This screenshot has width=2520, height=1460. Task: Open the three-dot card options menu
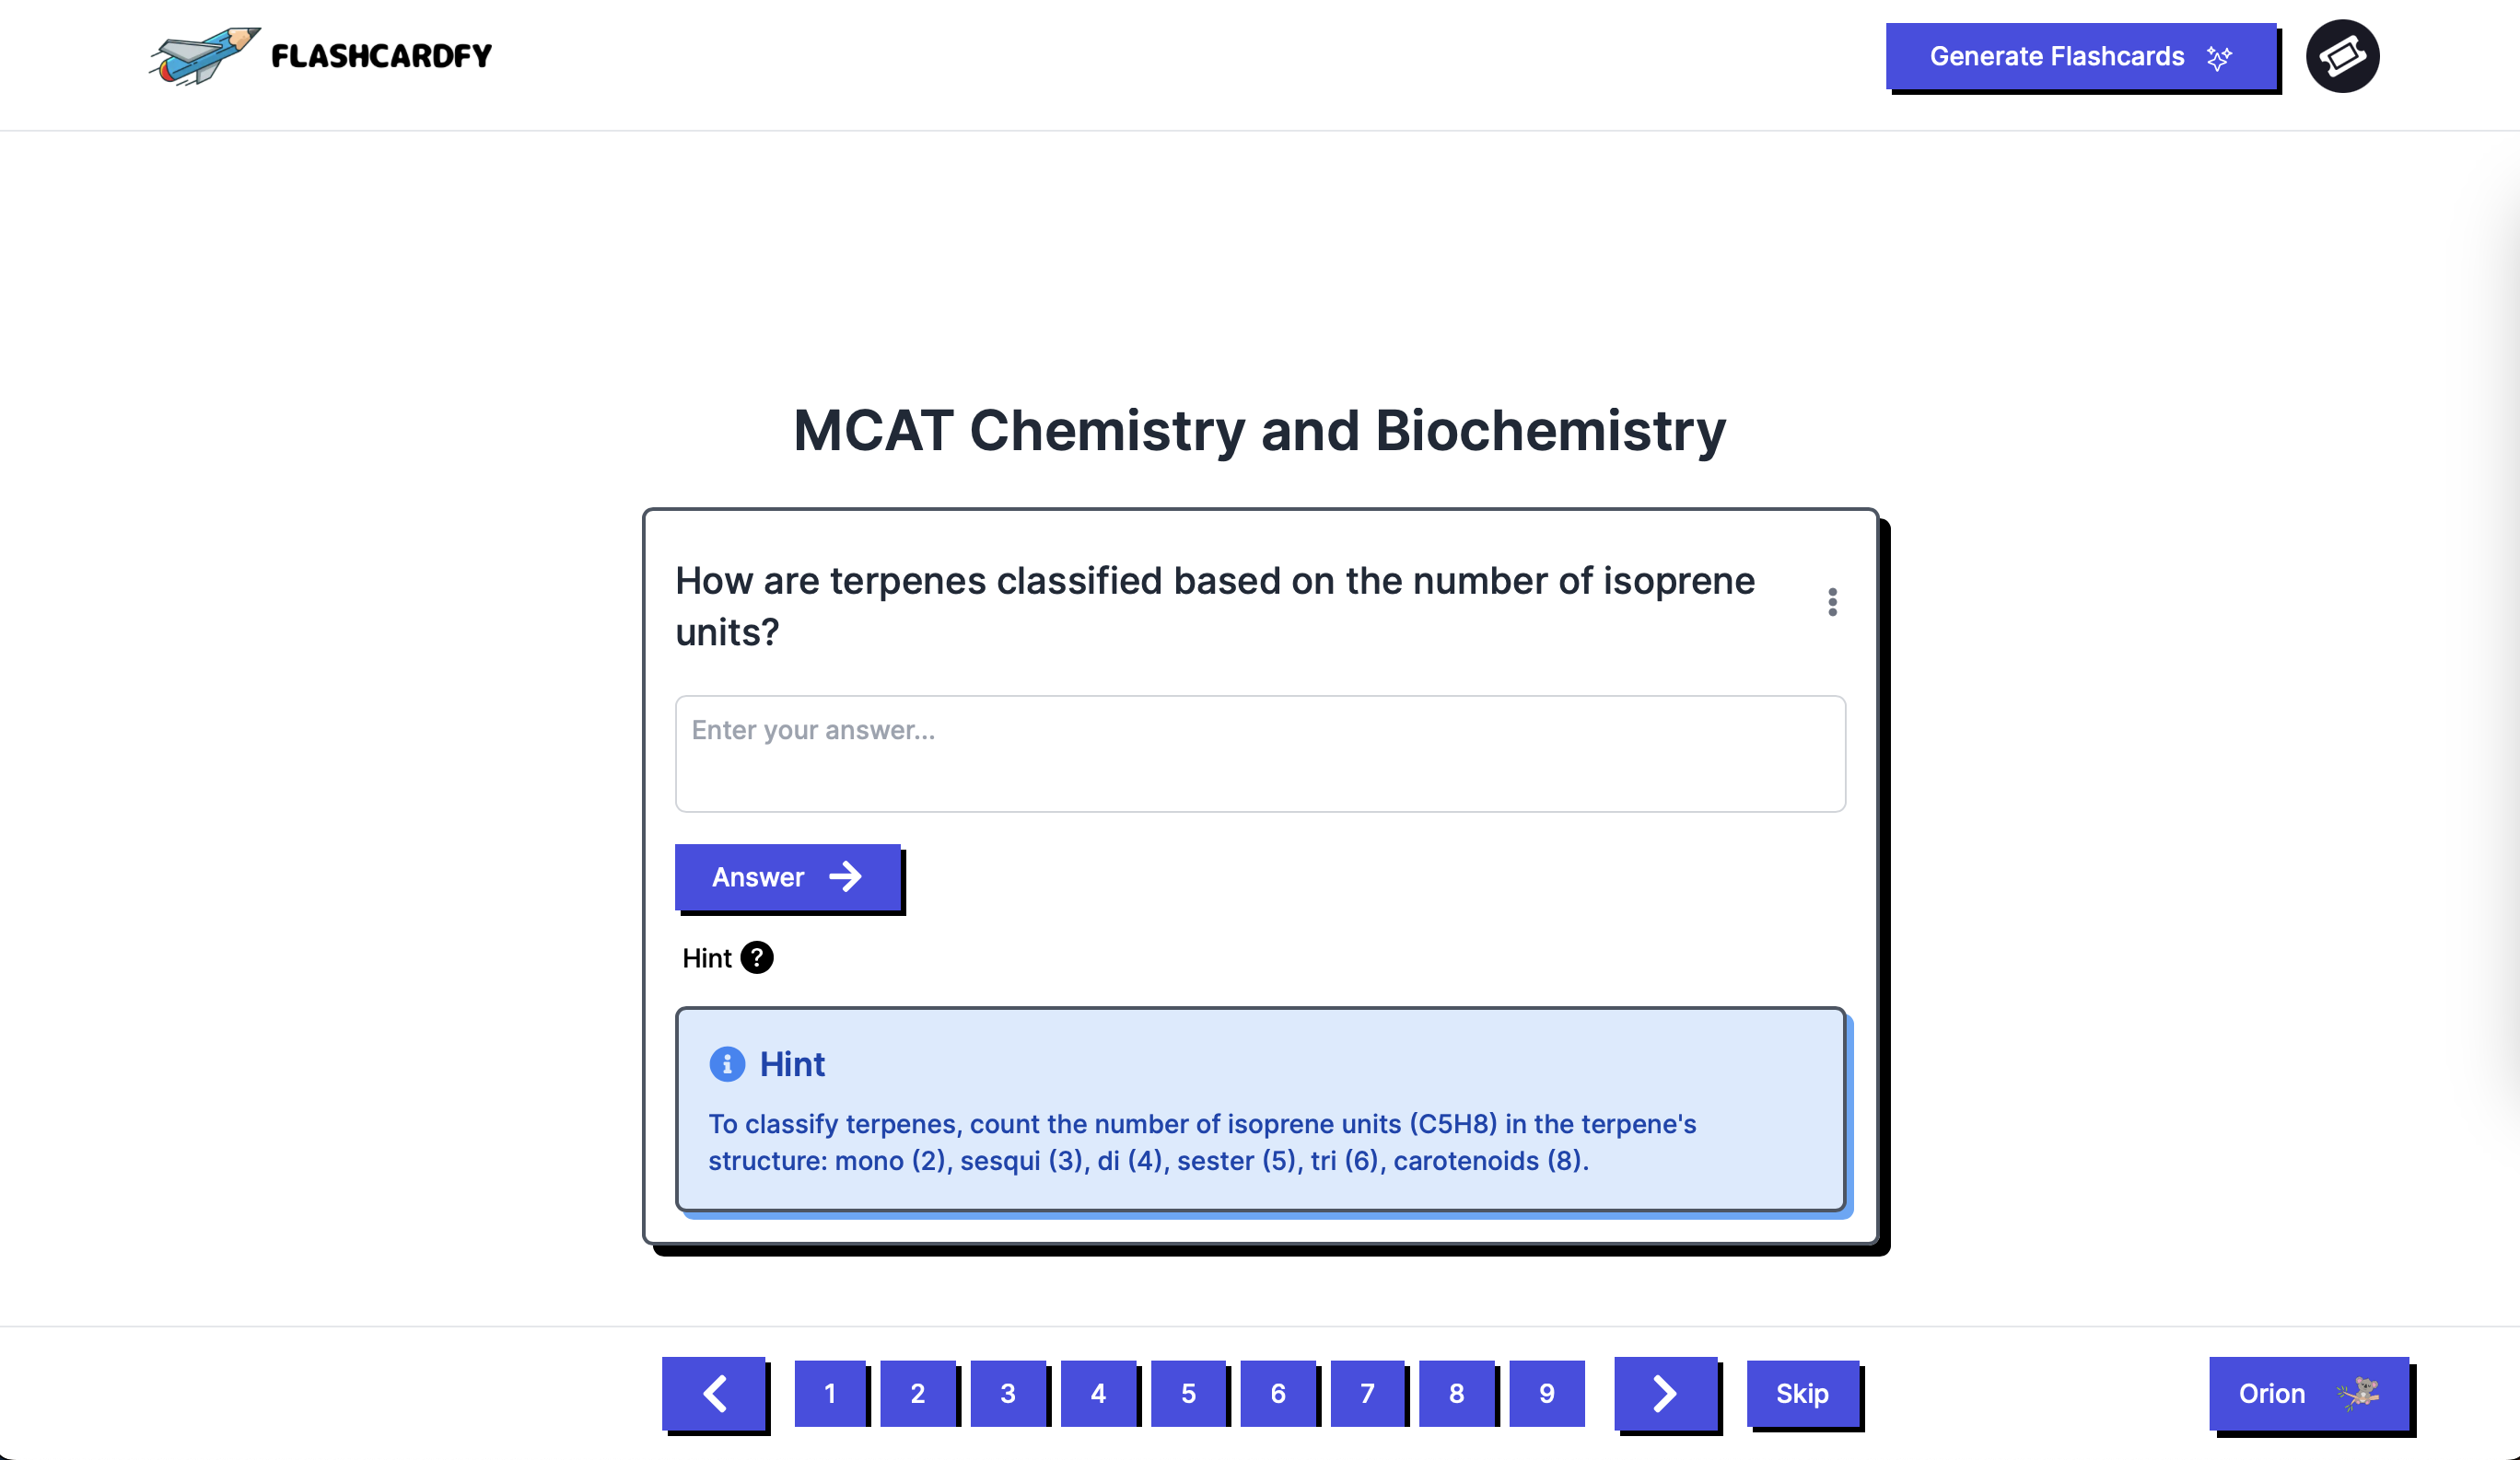point(1832,602)
